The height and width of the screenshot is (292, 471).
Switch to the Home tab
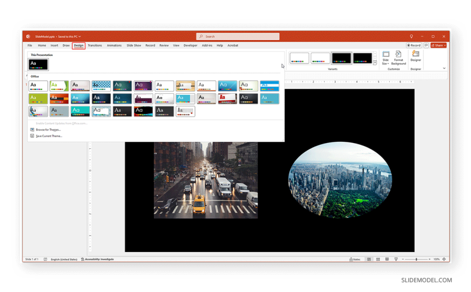coord(42,46)
